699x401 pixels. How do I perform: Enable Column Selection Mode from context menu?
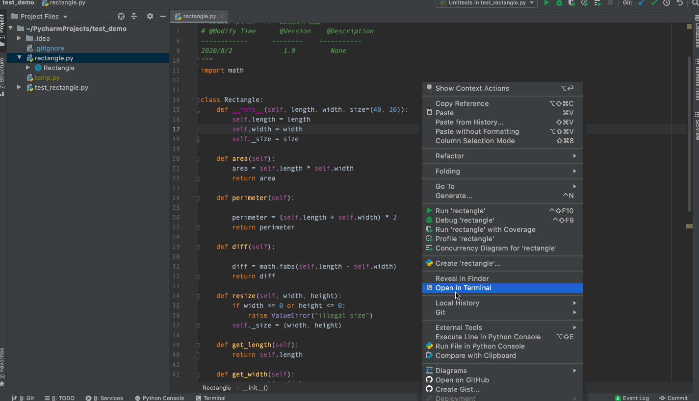tap(502, 141)
